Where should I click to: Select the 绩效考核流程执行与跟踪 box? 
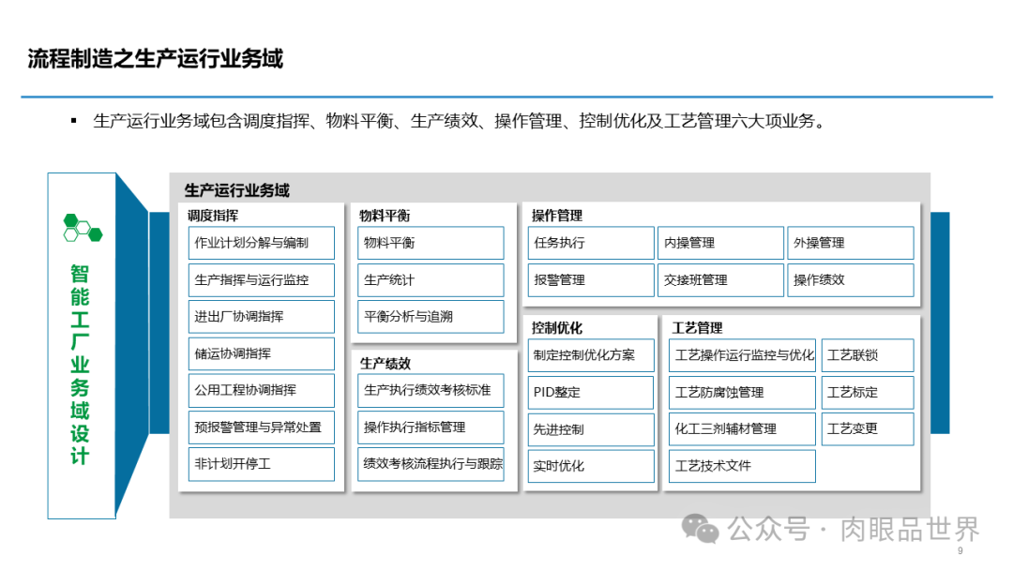pyautogui.click(x=431, y=464)
